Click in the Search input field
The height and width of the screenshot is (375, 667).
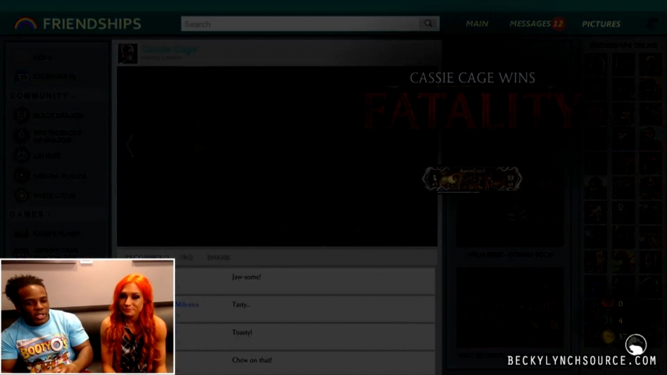tap(296, 24)
